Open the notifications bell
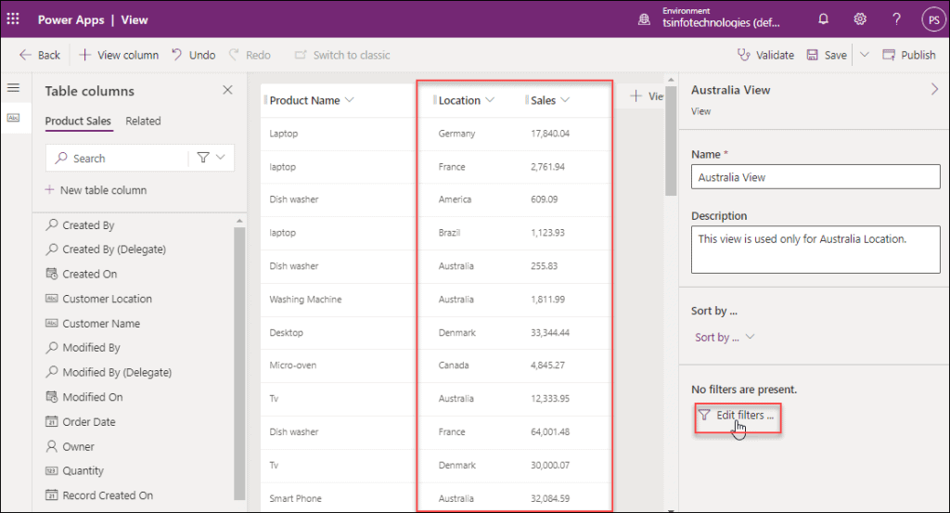The image size is (950, 513). [x=823, y=19]
